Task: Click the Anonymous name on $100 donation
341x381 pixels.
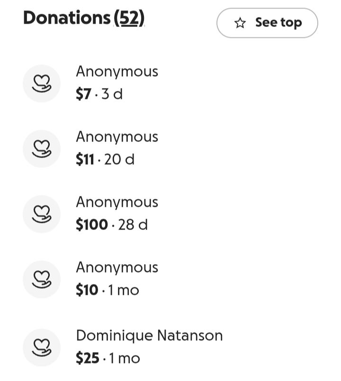Action: point(117,203)
